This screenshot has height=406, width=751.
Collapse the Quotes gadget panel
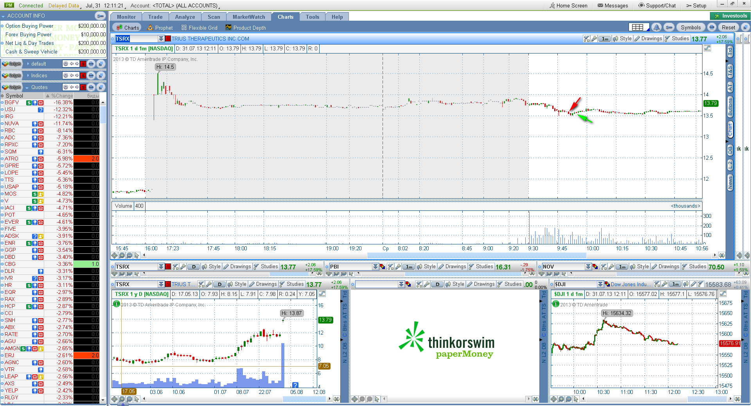coord(27,87)
